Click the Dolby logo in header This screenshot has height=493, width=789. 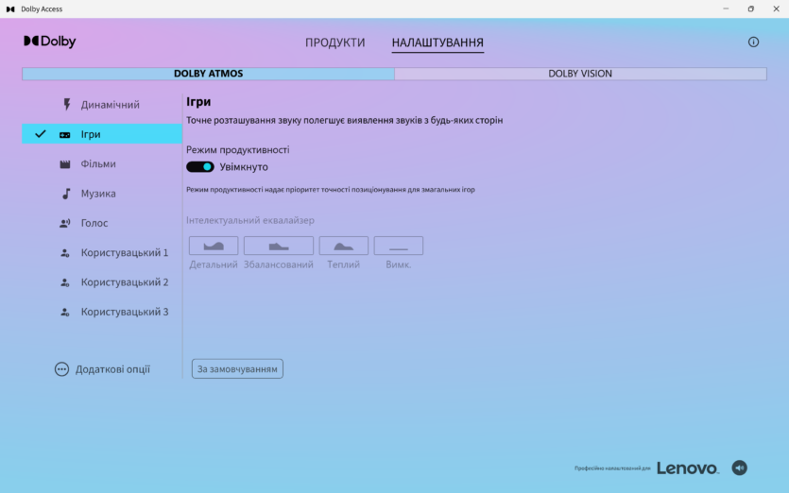point(50,42)
